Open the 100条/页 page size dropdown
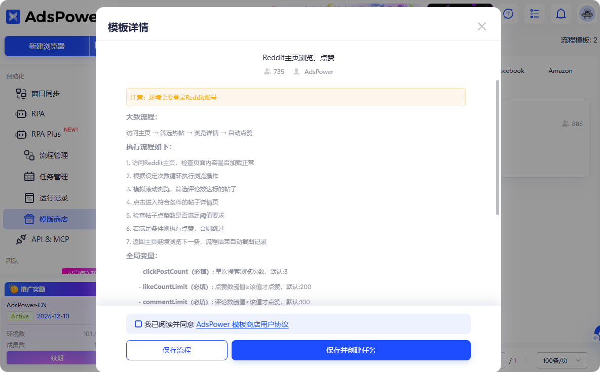600x372 pixels. (561, 360)
